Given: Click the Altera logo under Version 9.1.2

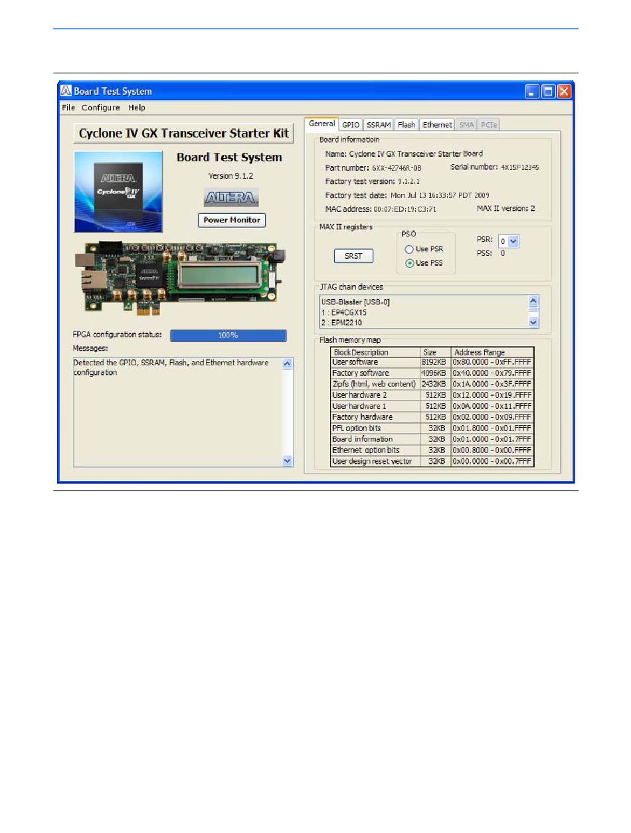Looking at the screenshot, I should pyautogui.click(x=231, y=198).
